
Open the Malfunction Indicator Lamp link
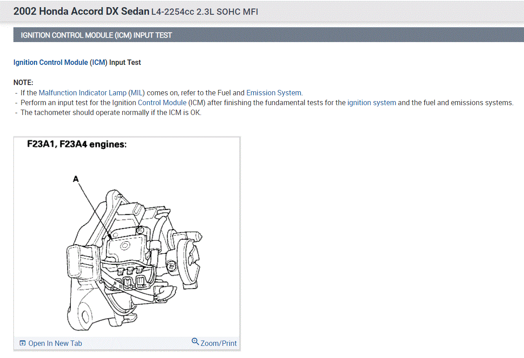pyautogui.click(x=82, y=93)
